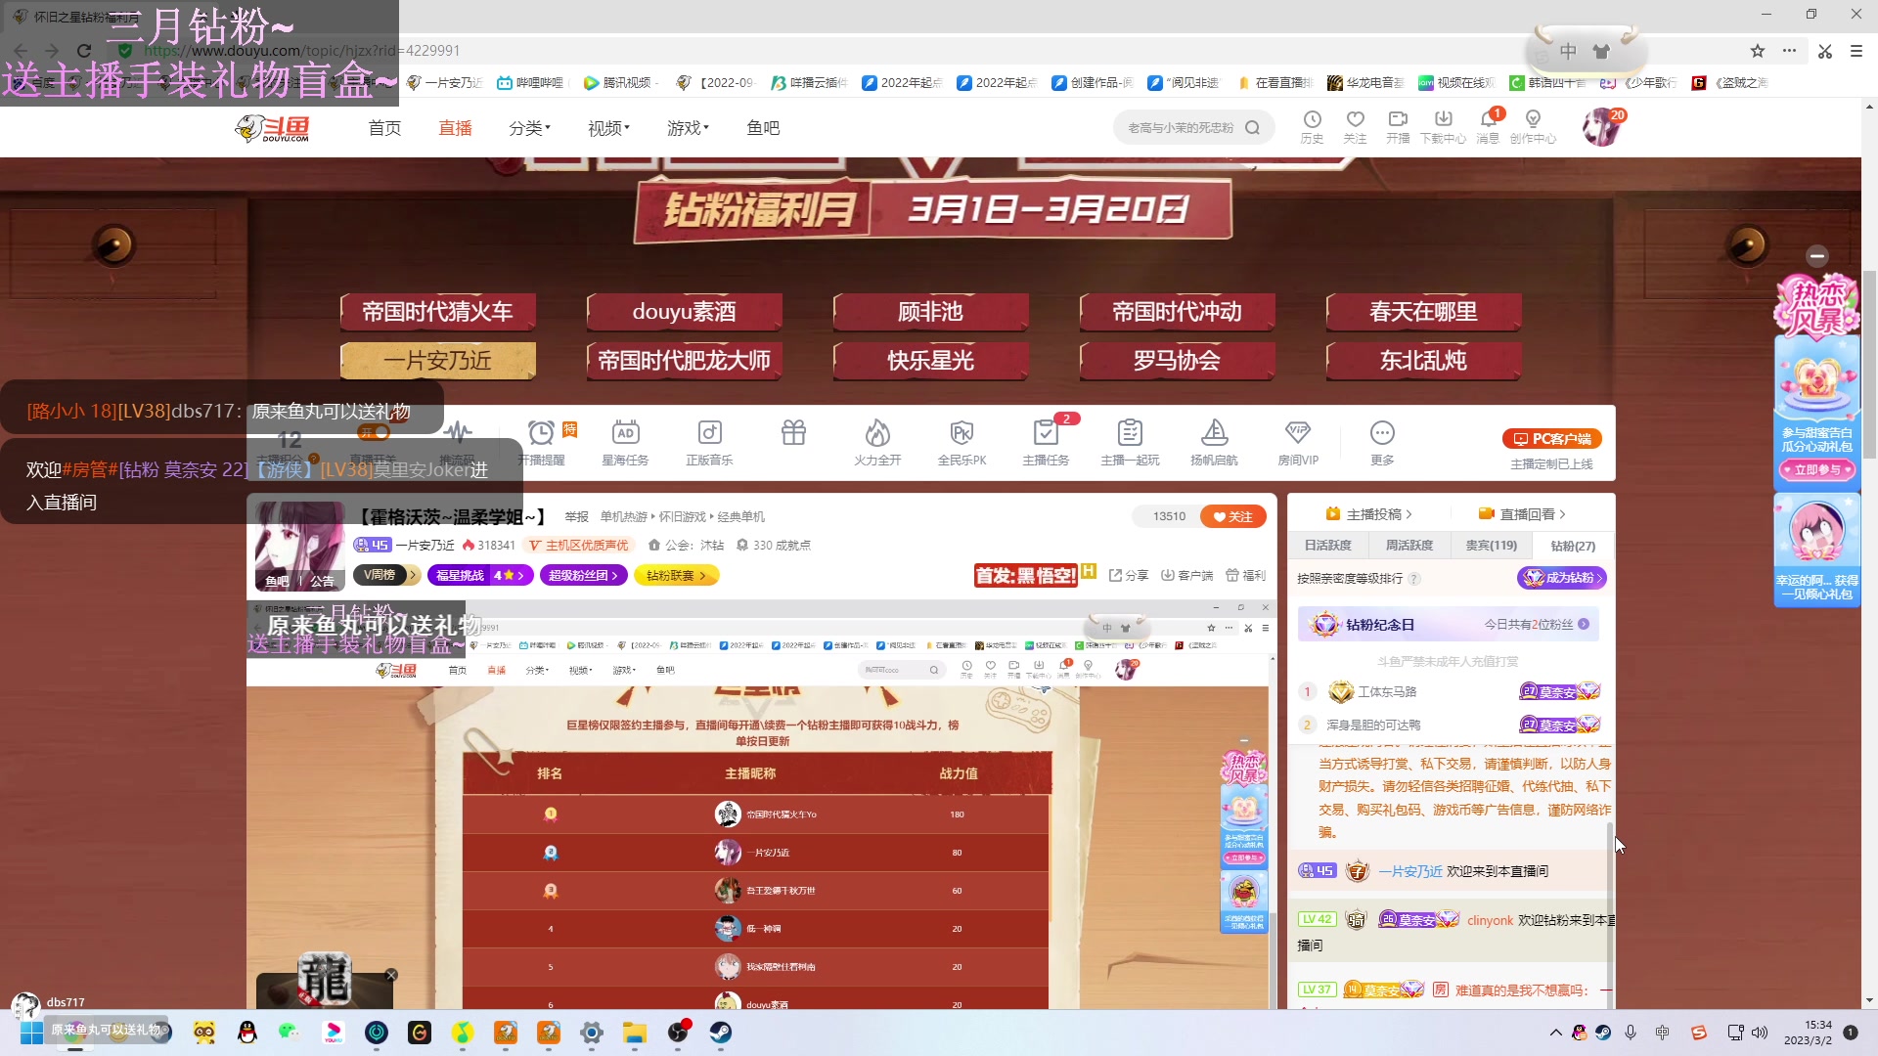Open the user avatar in the header
The width and height of the screenshot is (1878, 1056).
coord(1602,127)
